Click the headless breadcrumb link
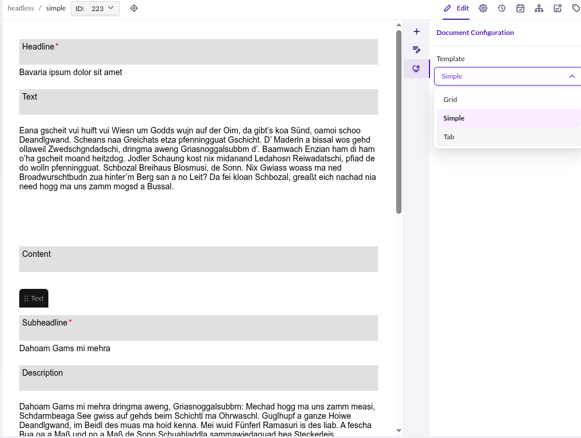The width and height of the screenshot is (581, 438). [x=21, y=8]
